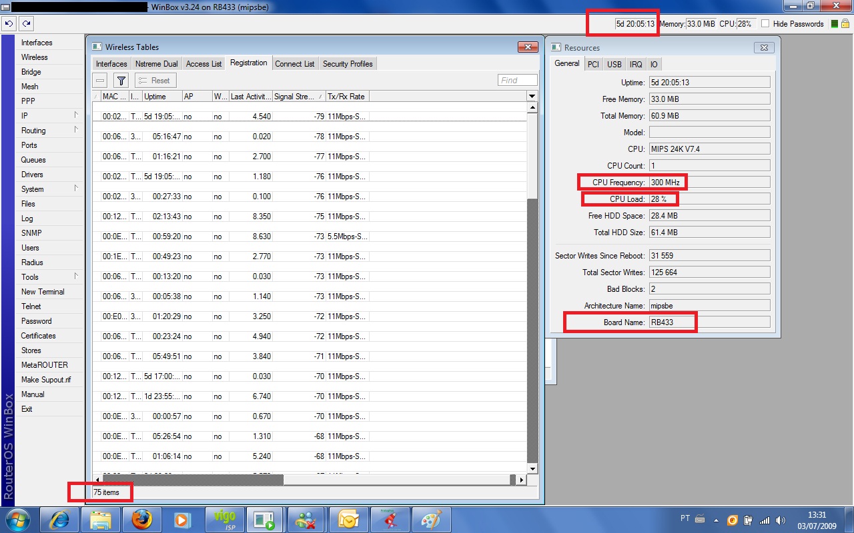Select the row with uptime 05:16:47
This screenshot has height=533, width=854.
pos(310,137)
